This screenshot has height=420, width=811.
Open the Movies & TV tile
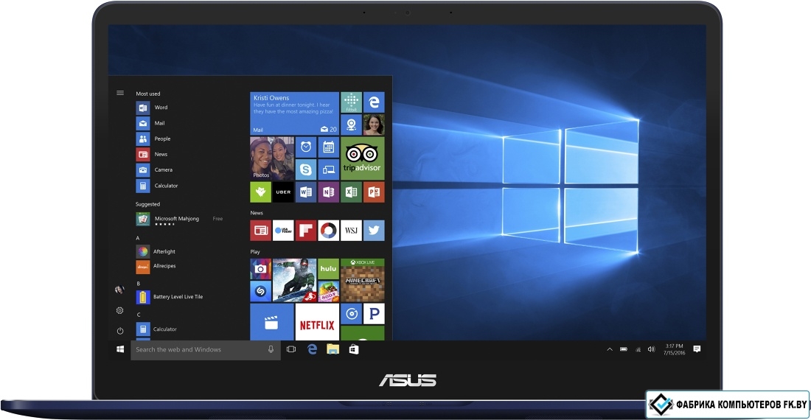(x=272, y=322)
